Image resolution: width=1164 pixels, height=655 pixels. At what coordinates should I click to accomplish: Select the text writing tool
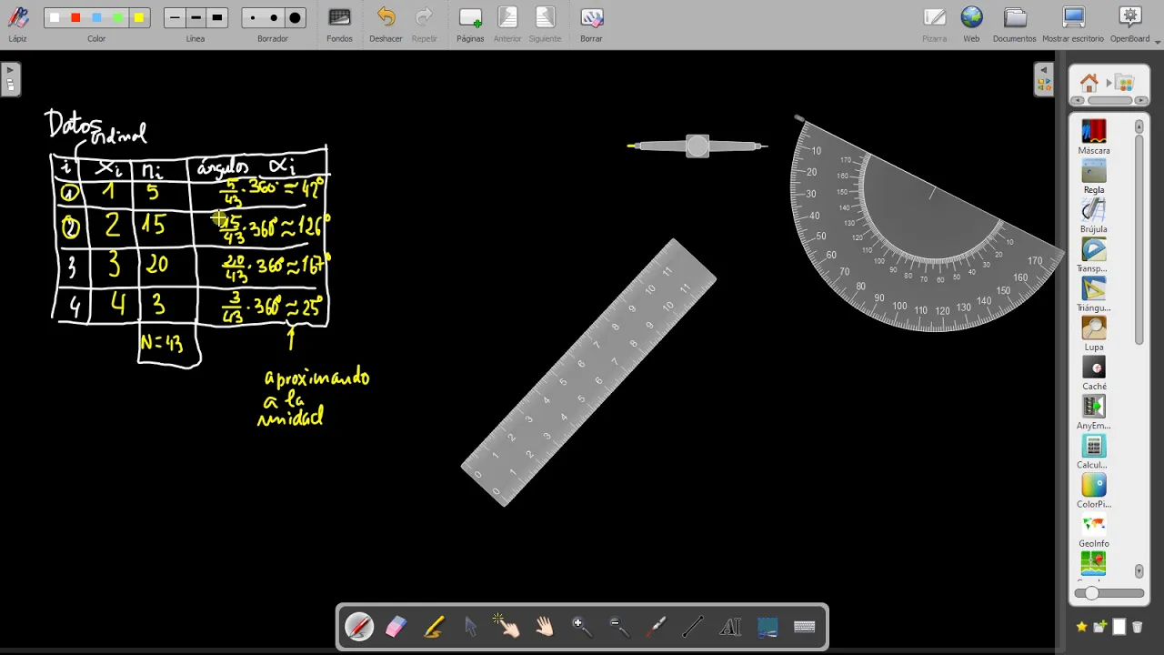coord(730,627)
